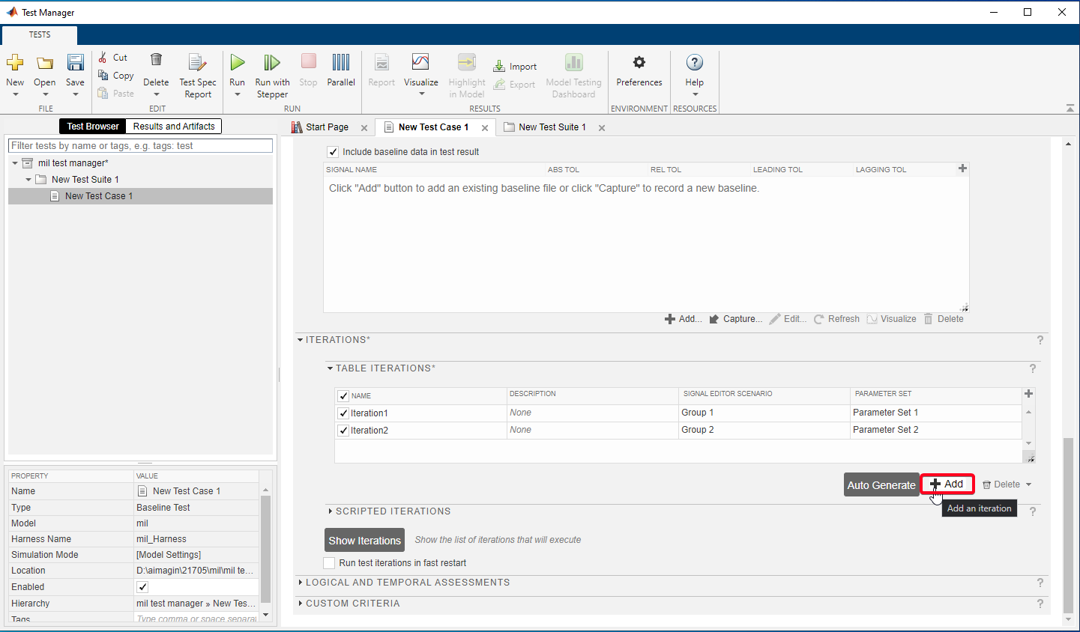Collapse the mil test manager tree node
Image resolution: width=1080 pixels, height=632 pixels.
(x=15, y=163)
